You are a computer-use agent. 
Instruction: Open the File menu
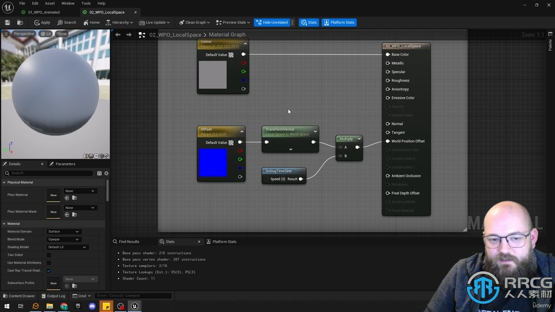pos(22,3)
